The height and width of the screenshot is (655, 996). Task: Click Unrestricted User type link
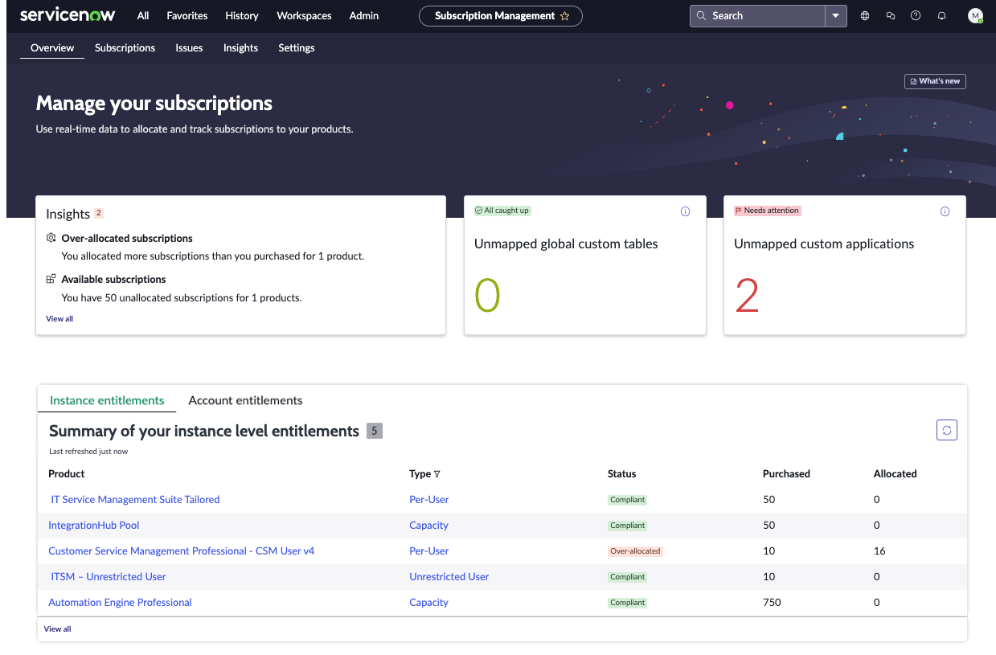click(x=449, y=577)
